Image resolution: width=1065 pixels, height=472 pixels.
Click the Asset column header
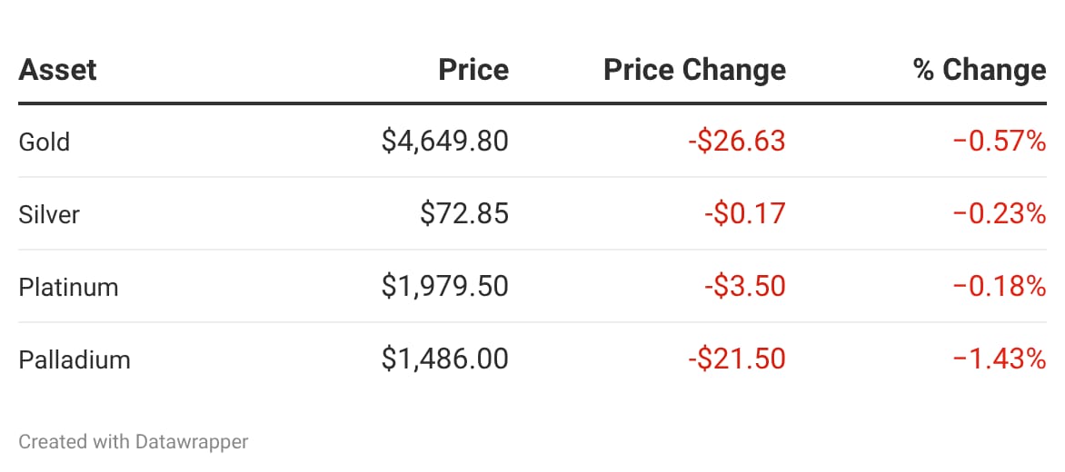pos(57,70)
